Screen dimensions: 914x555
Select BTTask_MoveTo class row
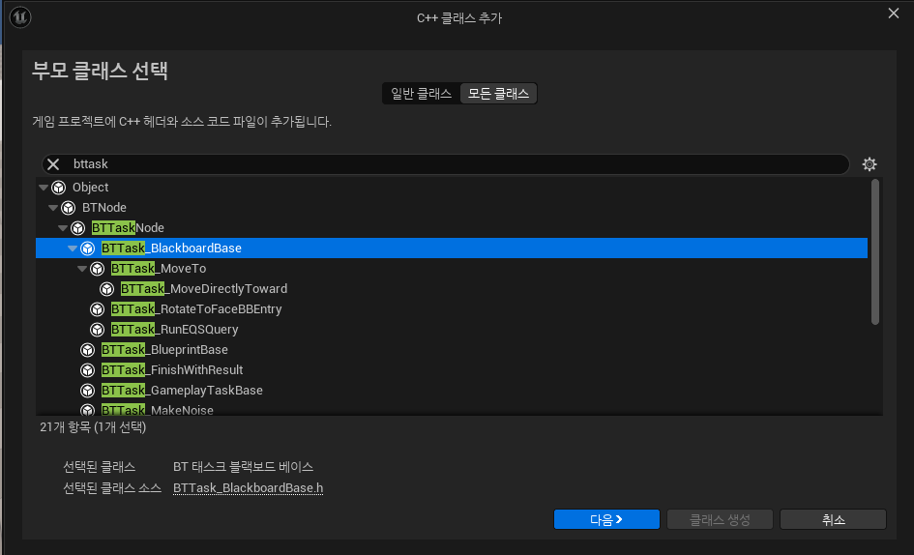tap(452, 269)
